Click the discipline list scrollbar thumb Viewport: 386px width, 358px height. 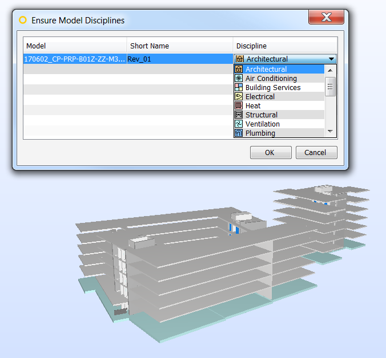pyautogui.click(x=331, y=87)
